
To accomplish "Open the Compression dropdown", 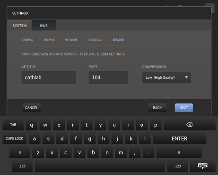I will pyautogui.click(x=166, y=77).
